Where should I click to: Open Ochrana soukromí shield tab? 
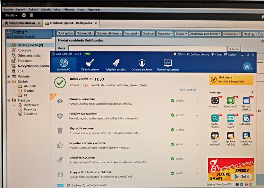(142, 65)
